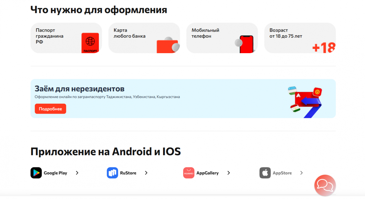
Task: Click the Huawei AppGallery icon
Action: tap(189, 173)
